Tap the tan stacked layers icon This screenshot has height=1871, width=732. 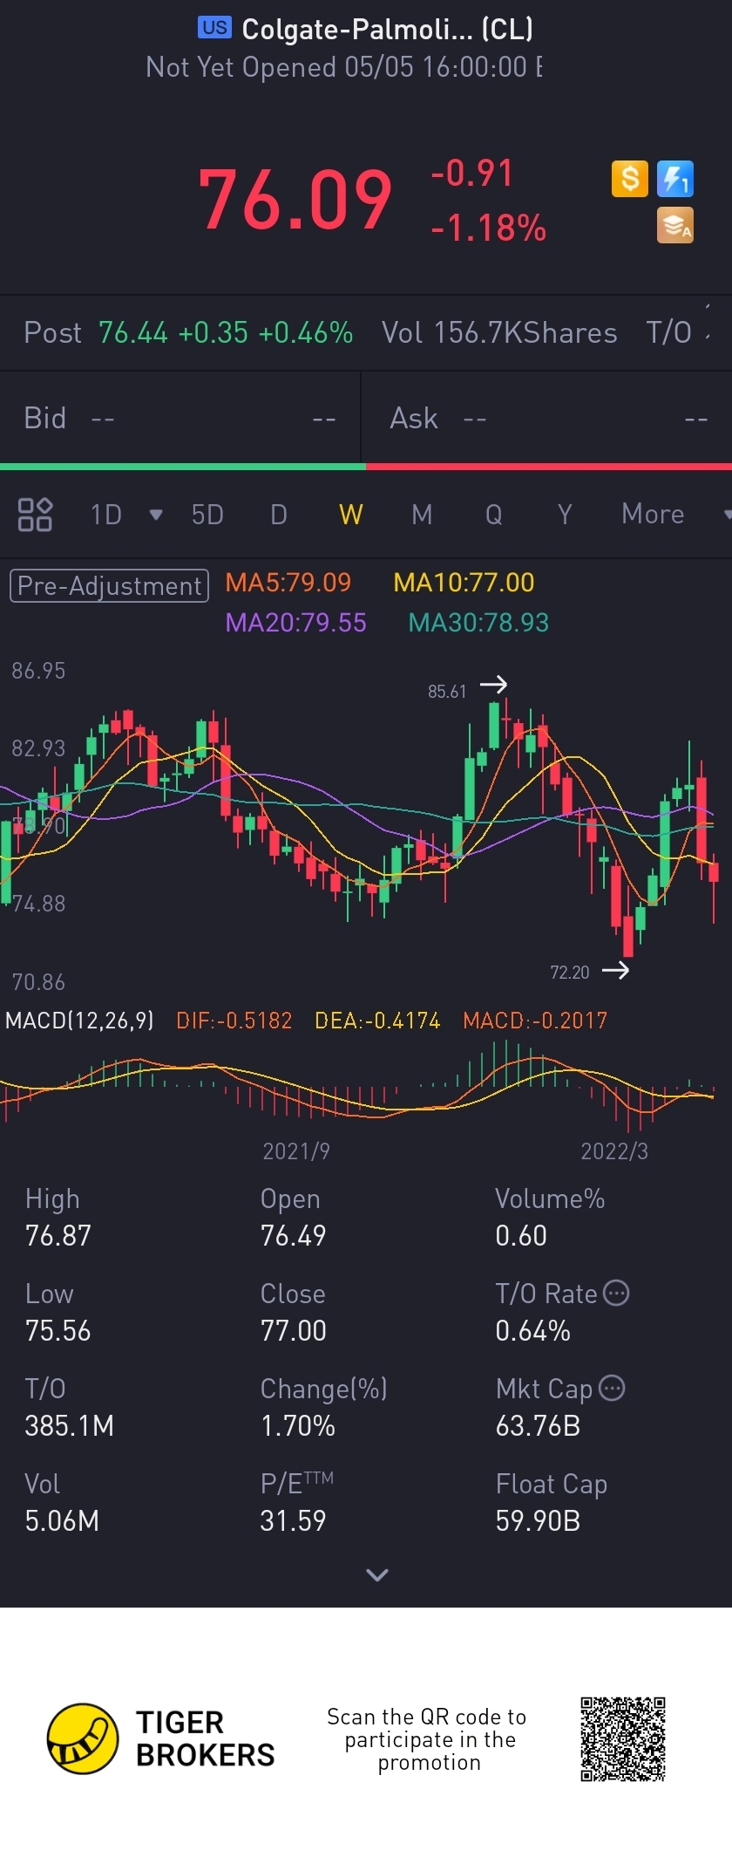(675, 225)
